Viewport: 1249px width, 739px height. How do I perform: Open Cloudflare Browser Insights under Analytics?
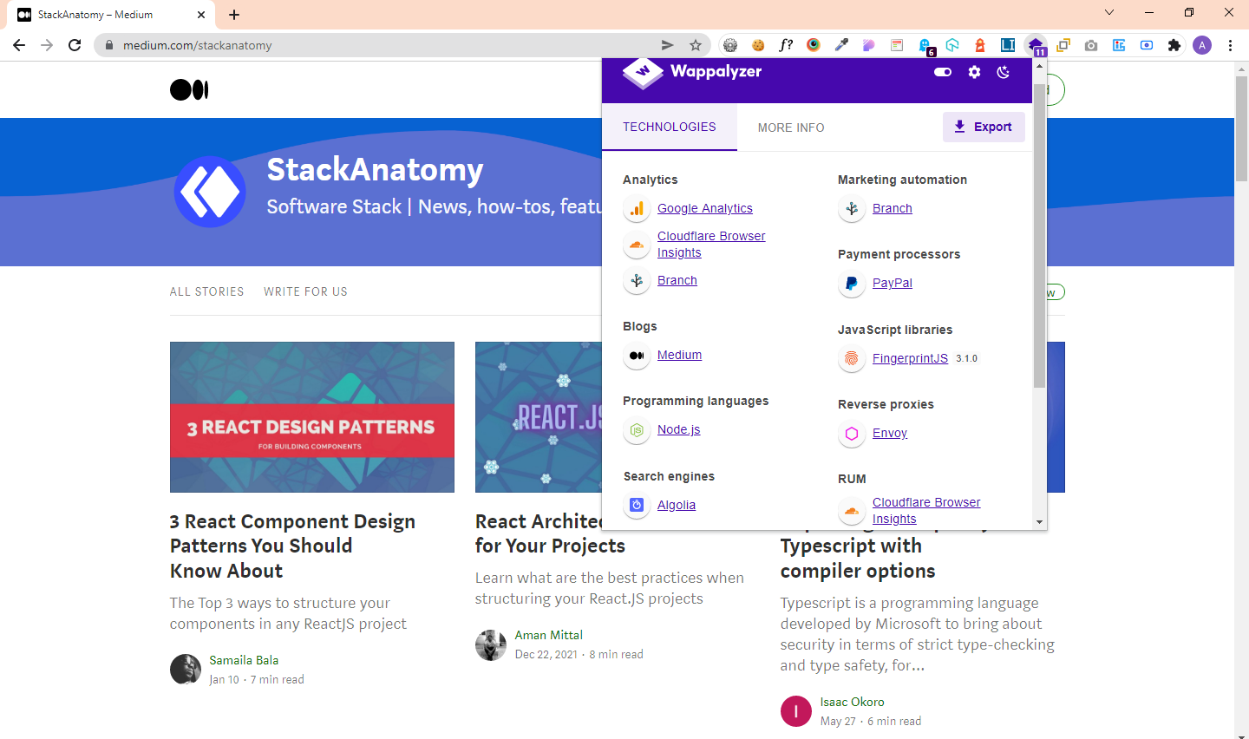(711, 244)
